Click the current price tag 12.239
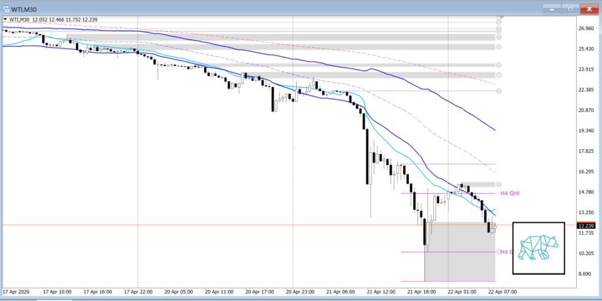Viewport: 602px width, 301px height. [586, 226]
